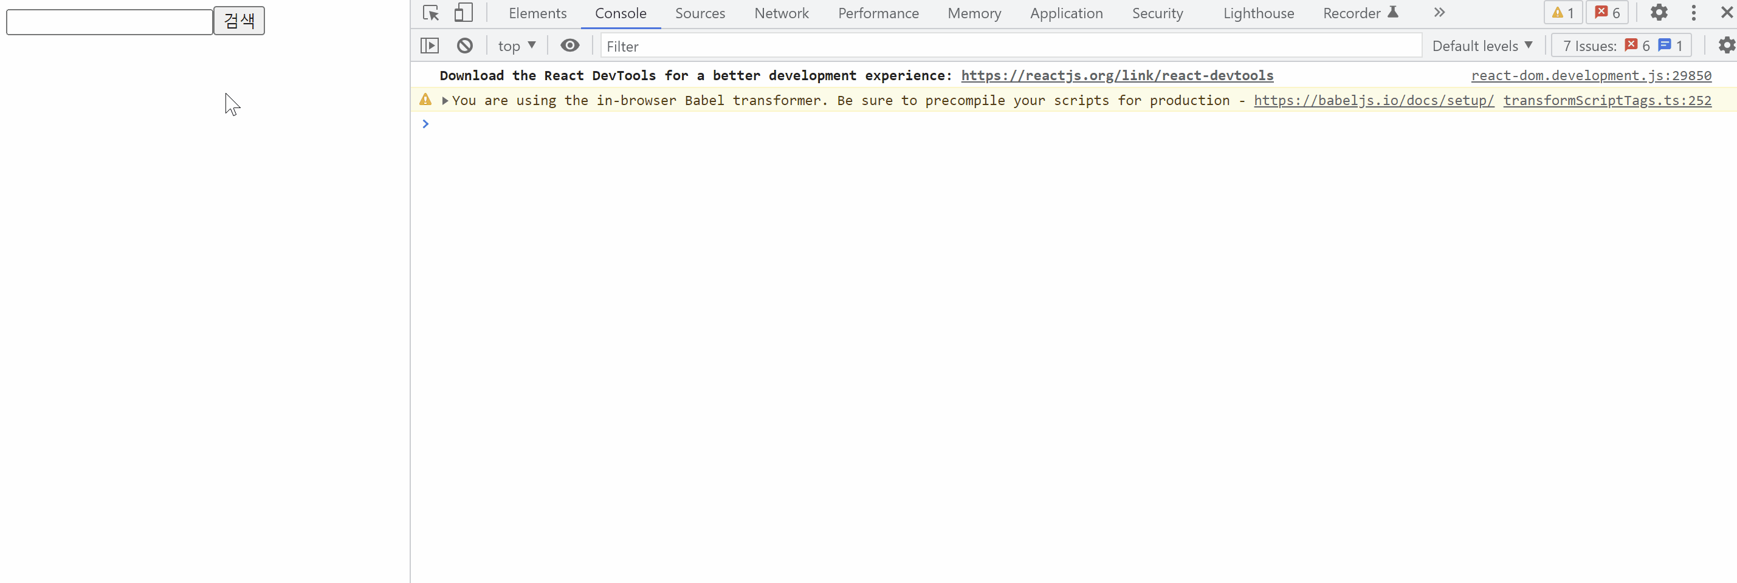Image resolution: width=1737 pixels, height=583 pixels.
Task: Focus the page search text input
Action: (109, 22)
